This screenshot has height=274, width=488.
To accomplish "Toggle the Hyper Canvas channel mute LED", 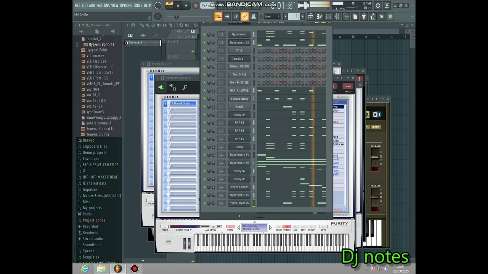I will click(204, 187).
